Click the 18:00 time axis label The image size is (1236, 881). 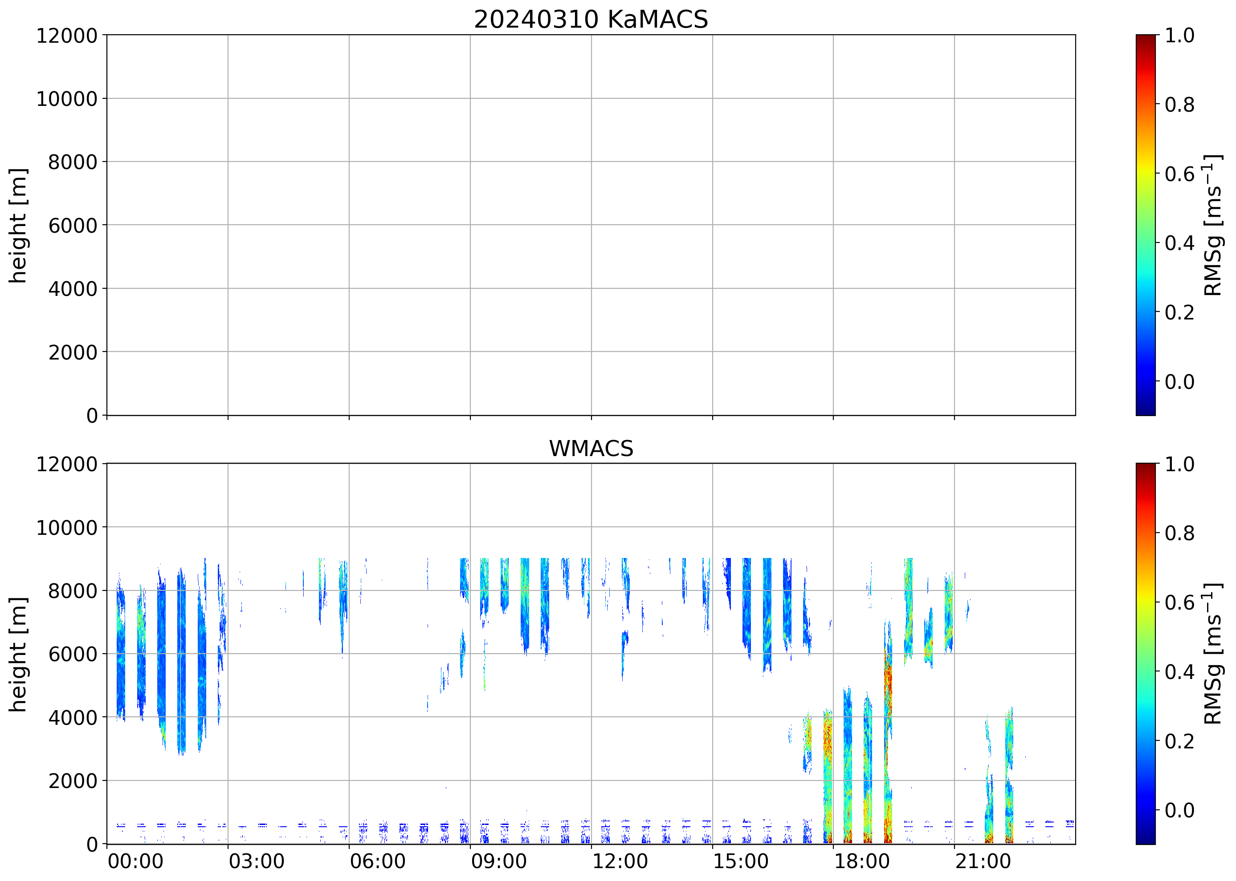(862, 861)
